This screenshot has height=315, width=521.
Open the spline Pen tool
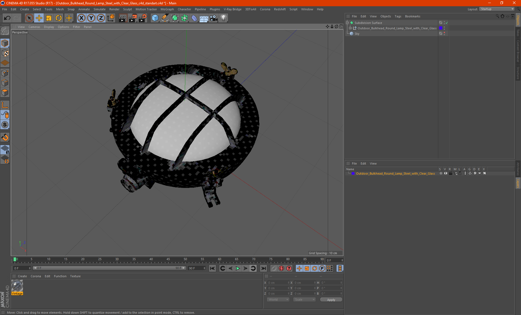(165, 18)
